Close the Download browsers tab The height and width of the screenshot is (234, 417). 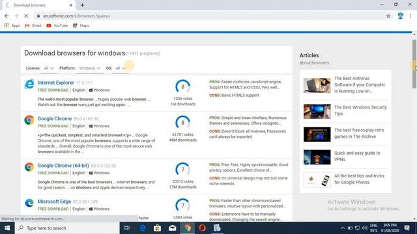[x=71, y=5]
